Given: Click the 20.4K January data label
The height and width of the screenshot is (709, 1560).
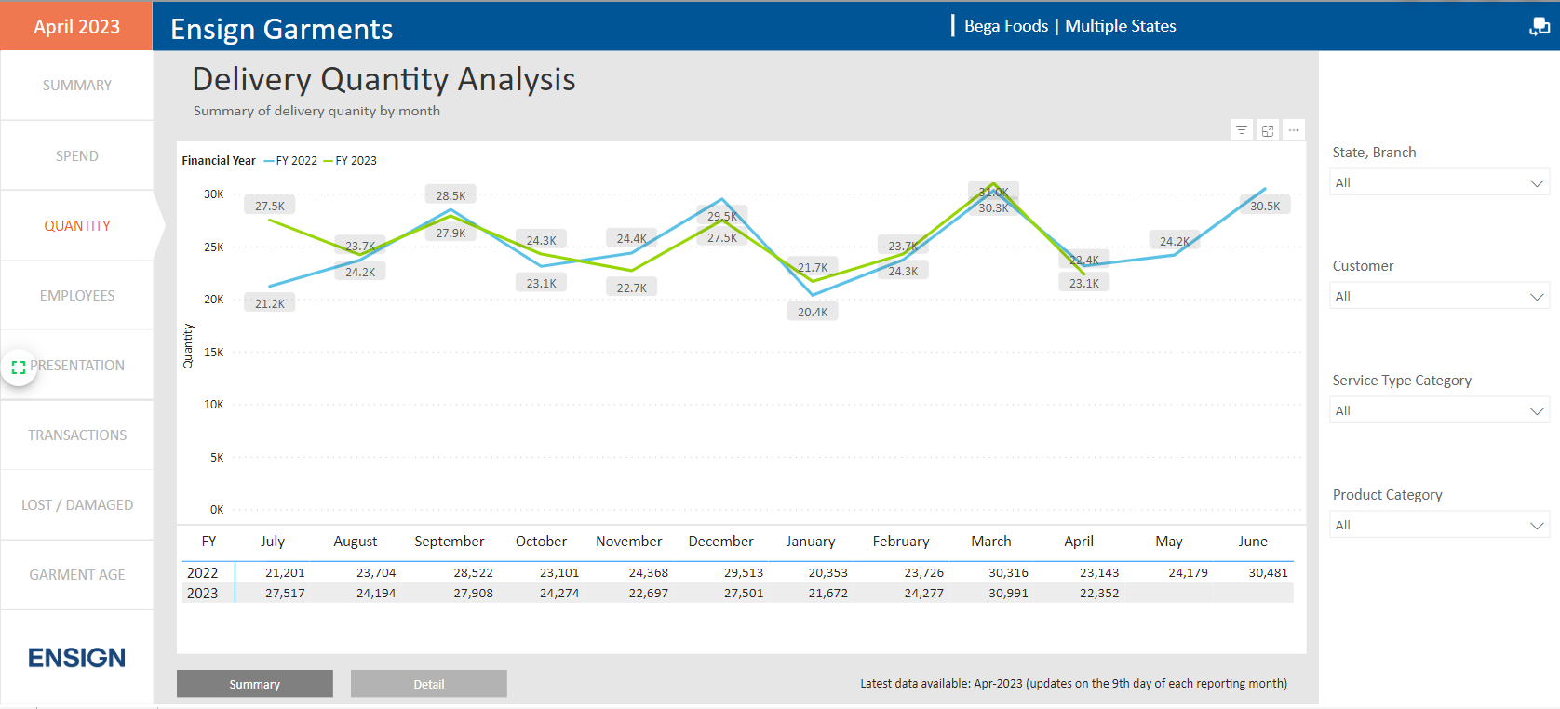Looking at the screenshot, I should [x=813, y=312].
